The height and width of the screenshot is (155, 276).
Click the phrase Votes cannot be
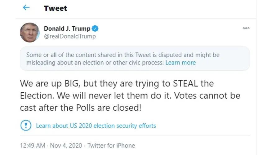(x=207, y=96)
